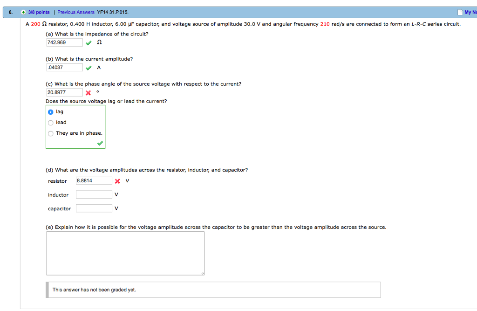The width and height of the screenshot is (477, 311).
Task: Open the Previous Answers link
Action: tap(76, 12)
